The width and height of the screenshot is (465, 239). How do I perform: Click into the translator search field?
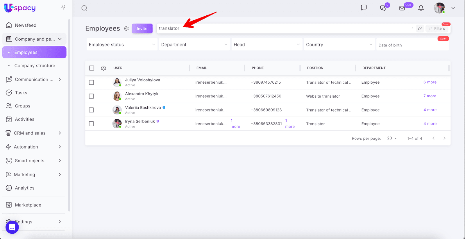coord(262,28)
